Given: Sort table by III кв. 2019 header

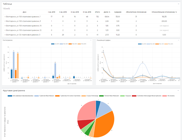Looking at the screenshot, I should pyautogui.click(x=75, y=12).
